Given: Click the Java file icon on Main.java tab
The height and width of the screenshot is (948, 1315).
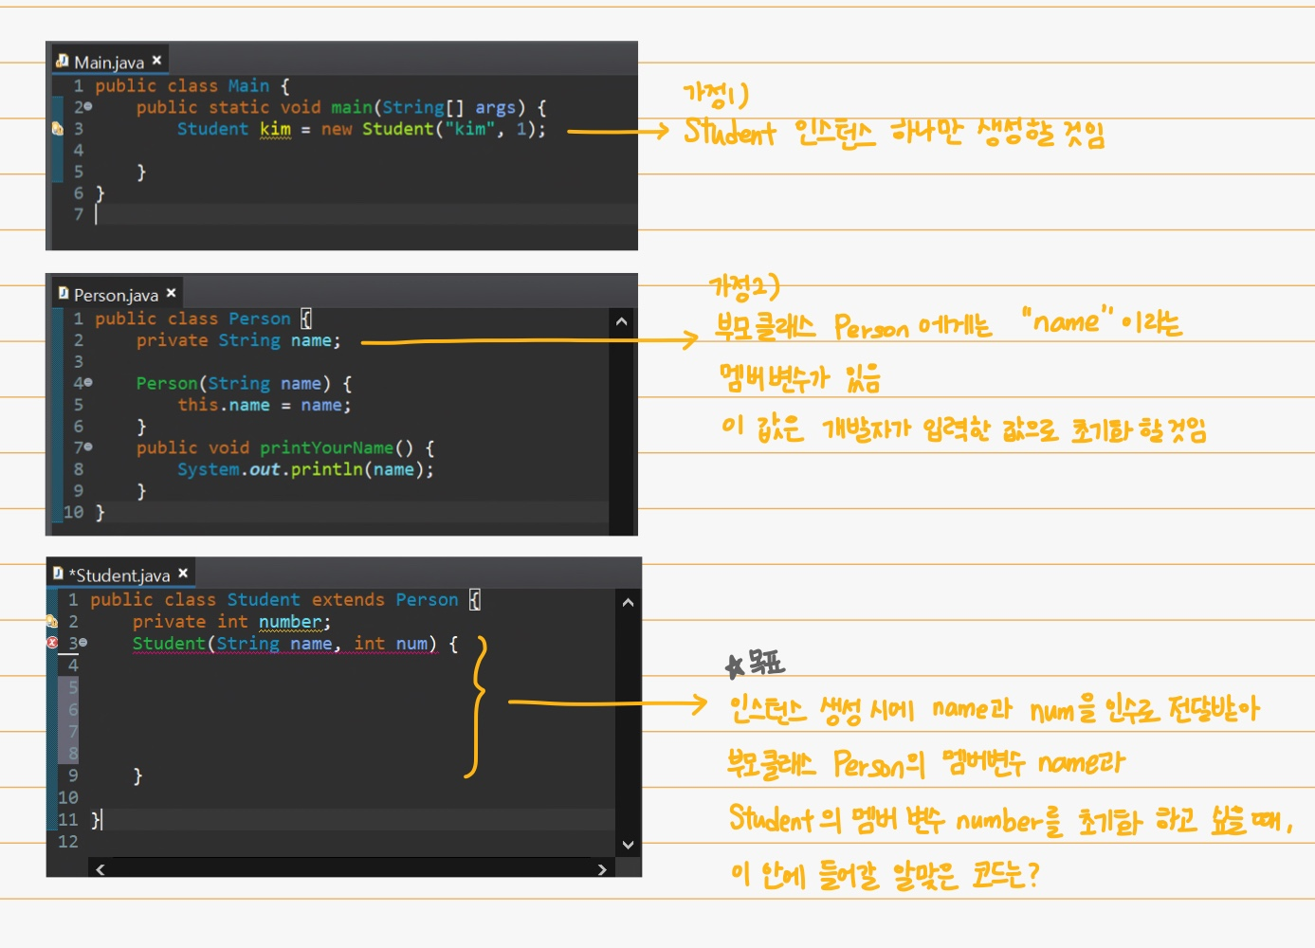Looking at the screenshot, I should tap(63, 61).
